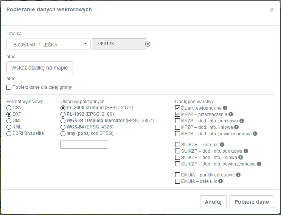Show info for SUiKZP – kierunki
Image resolution: width=281 pixels, height=215 pixels.
(222, 144)
